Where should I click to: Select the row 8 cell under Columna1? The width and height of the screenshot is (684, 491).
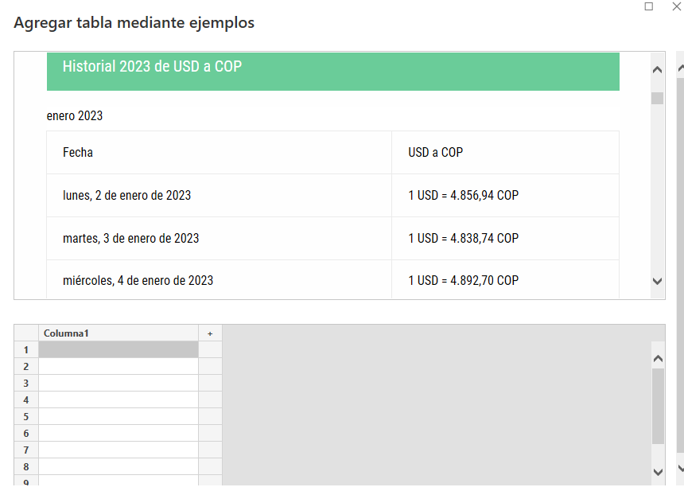click(119, 466)
